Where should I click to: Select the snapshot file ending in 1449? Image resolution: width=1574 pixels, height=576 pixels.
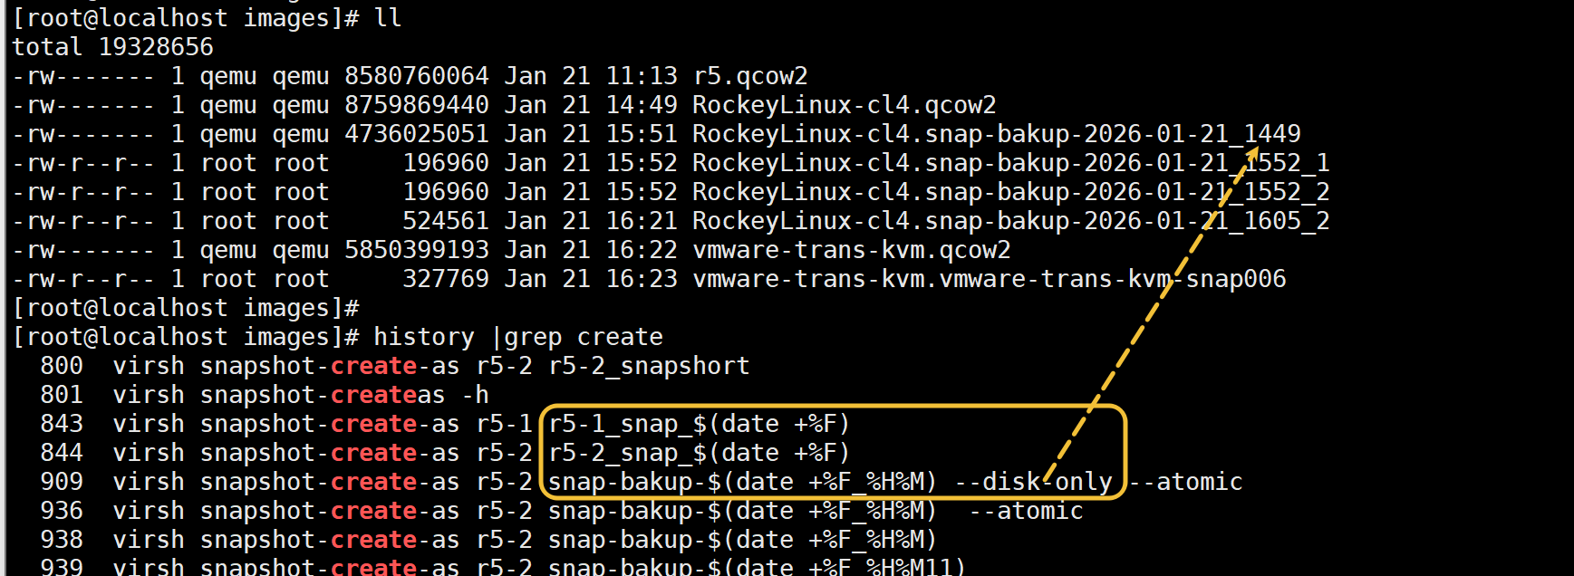pos(996,134)
